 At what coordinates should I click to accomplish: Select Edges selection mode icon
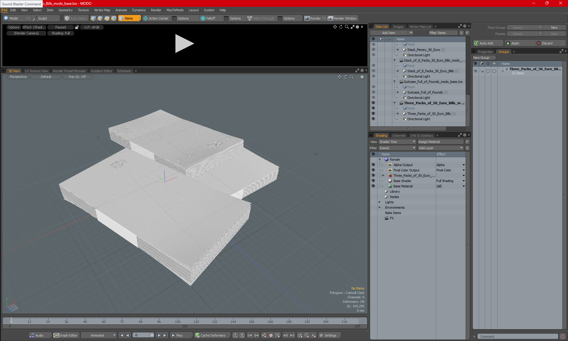pyautogui.click(x=100, y=18)
